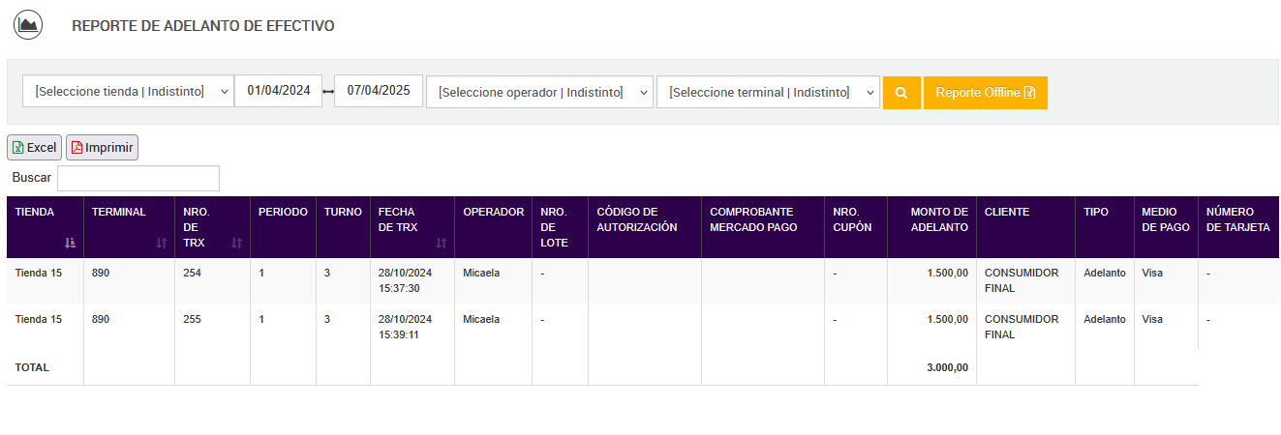This screenshot has height=435, width=1281.
Task: Click the Imprimir PDF button
Action: tap(103, 148)
